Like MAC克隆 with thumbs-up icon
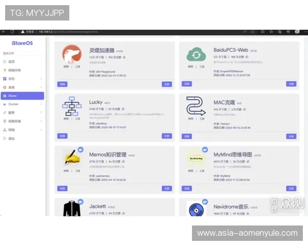Screen dimensions: 308x246 pos(244,109)
